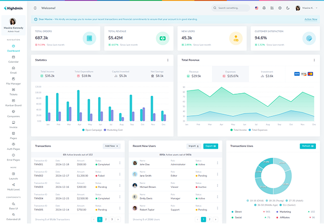Open the Statistics card options menu
Viewport: 324px width, 224px height.
(x=167, y=60)
